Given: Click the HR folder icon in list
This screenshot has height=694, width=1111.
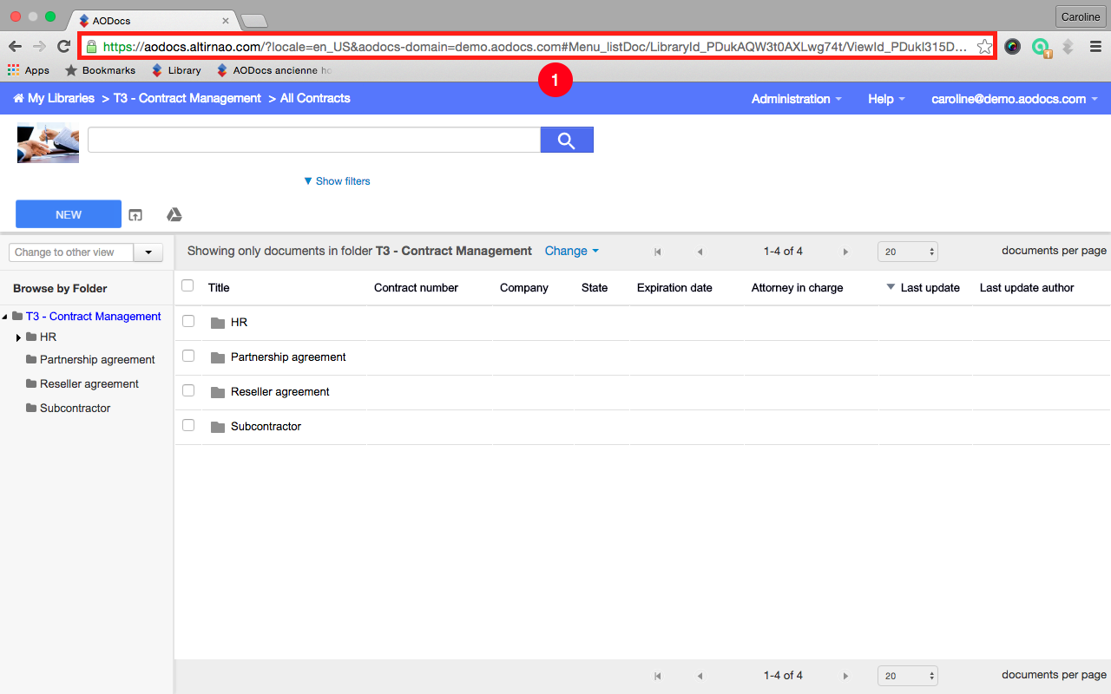Looking at the screenshot, I should [x=218, y=323].
